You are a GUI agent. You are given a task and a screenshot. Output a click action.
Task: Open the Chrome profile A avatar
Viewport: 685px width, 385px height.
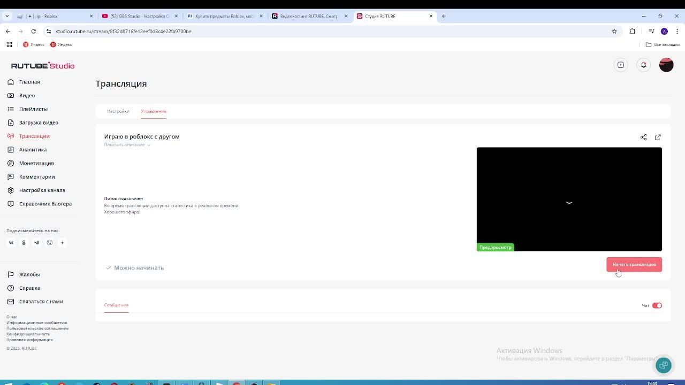tap(664, 31)
